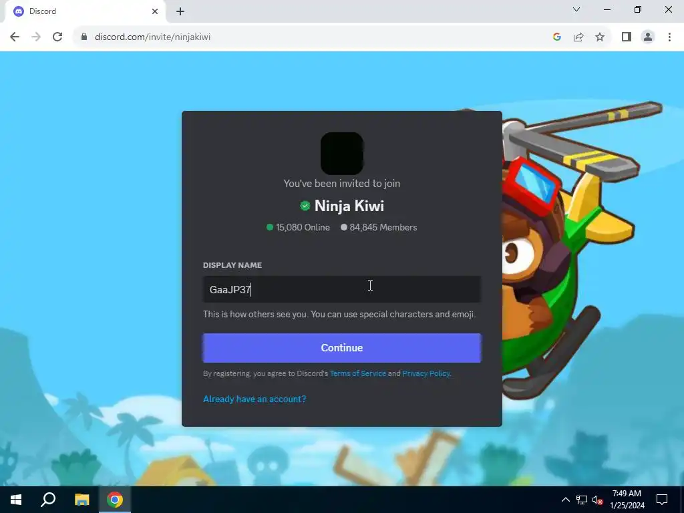The image size is (684, 513).
Task: Open the Terms of Service link
Action: click(358, 373)
